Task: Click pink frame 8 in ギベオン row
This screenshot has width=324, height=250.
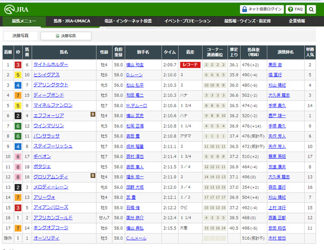Action: pos(18,156)
